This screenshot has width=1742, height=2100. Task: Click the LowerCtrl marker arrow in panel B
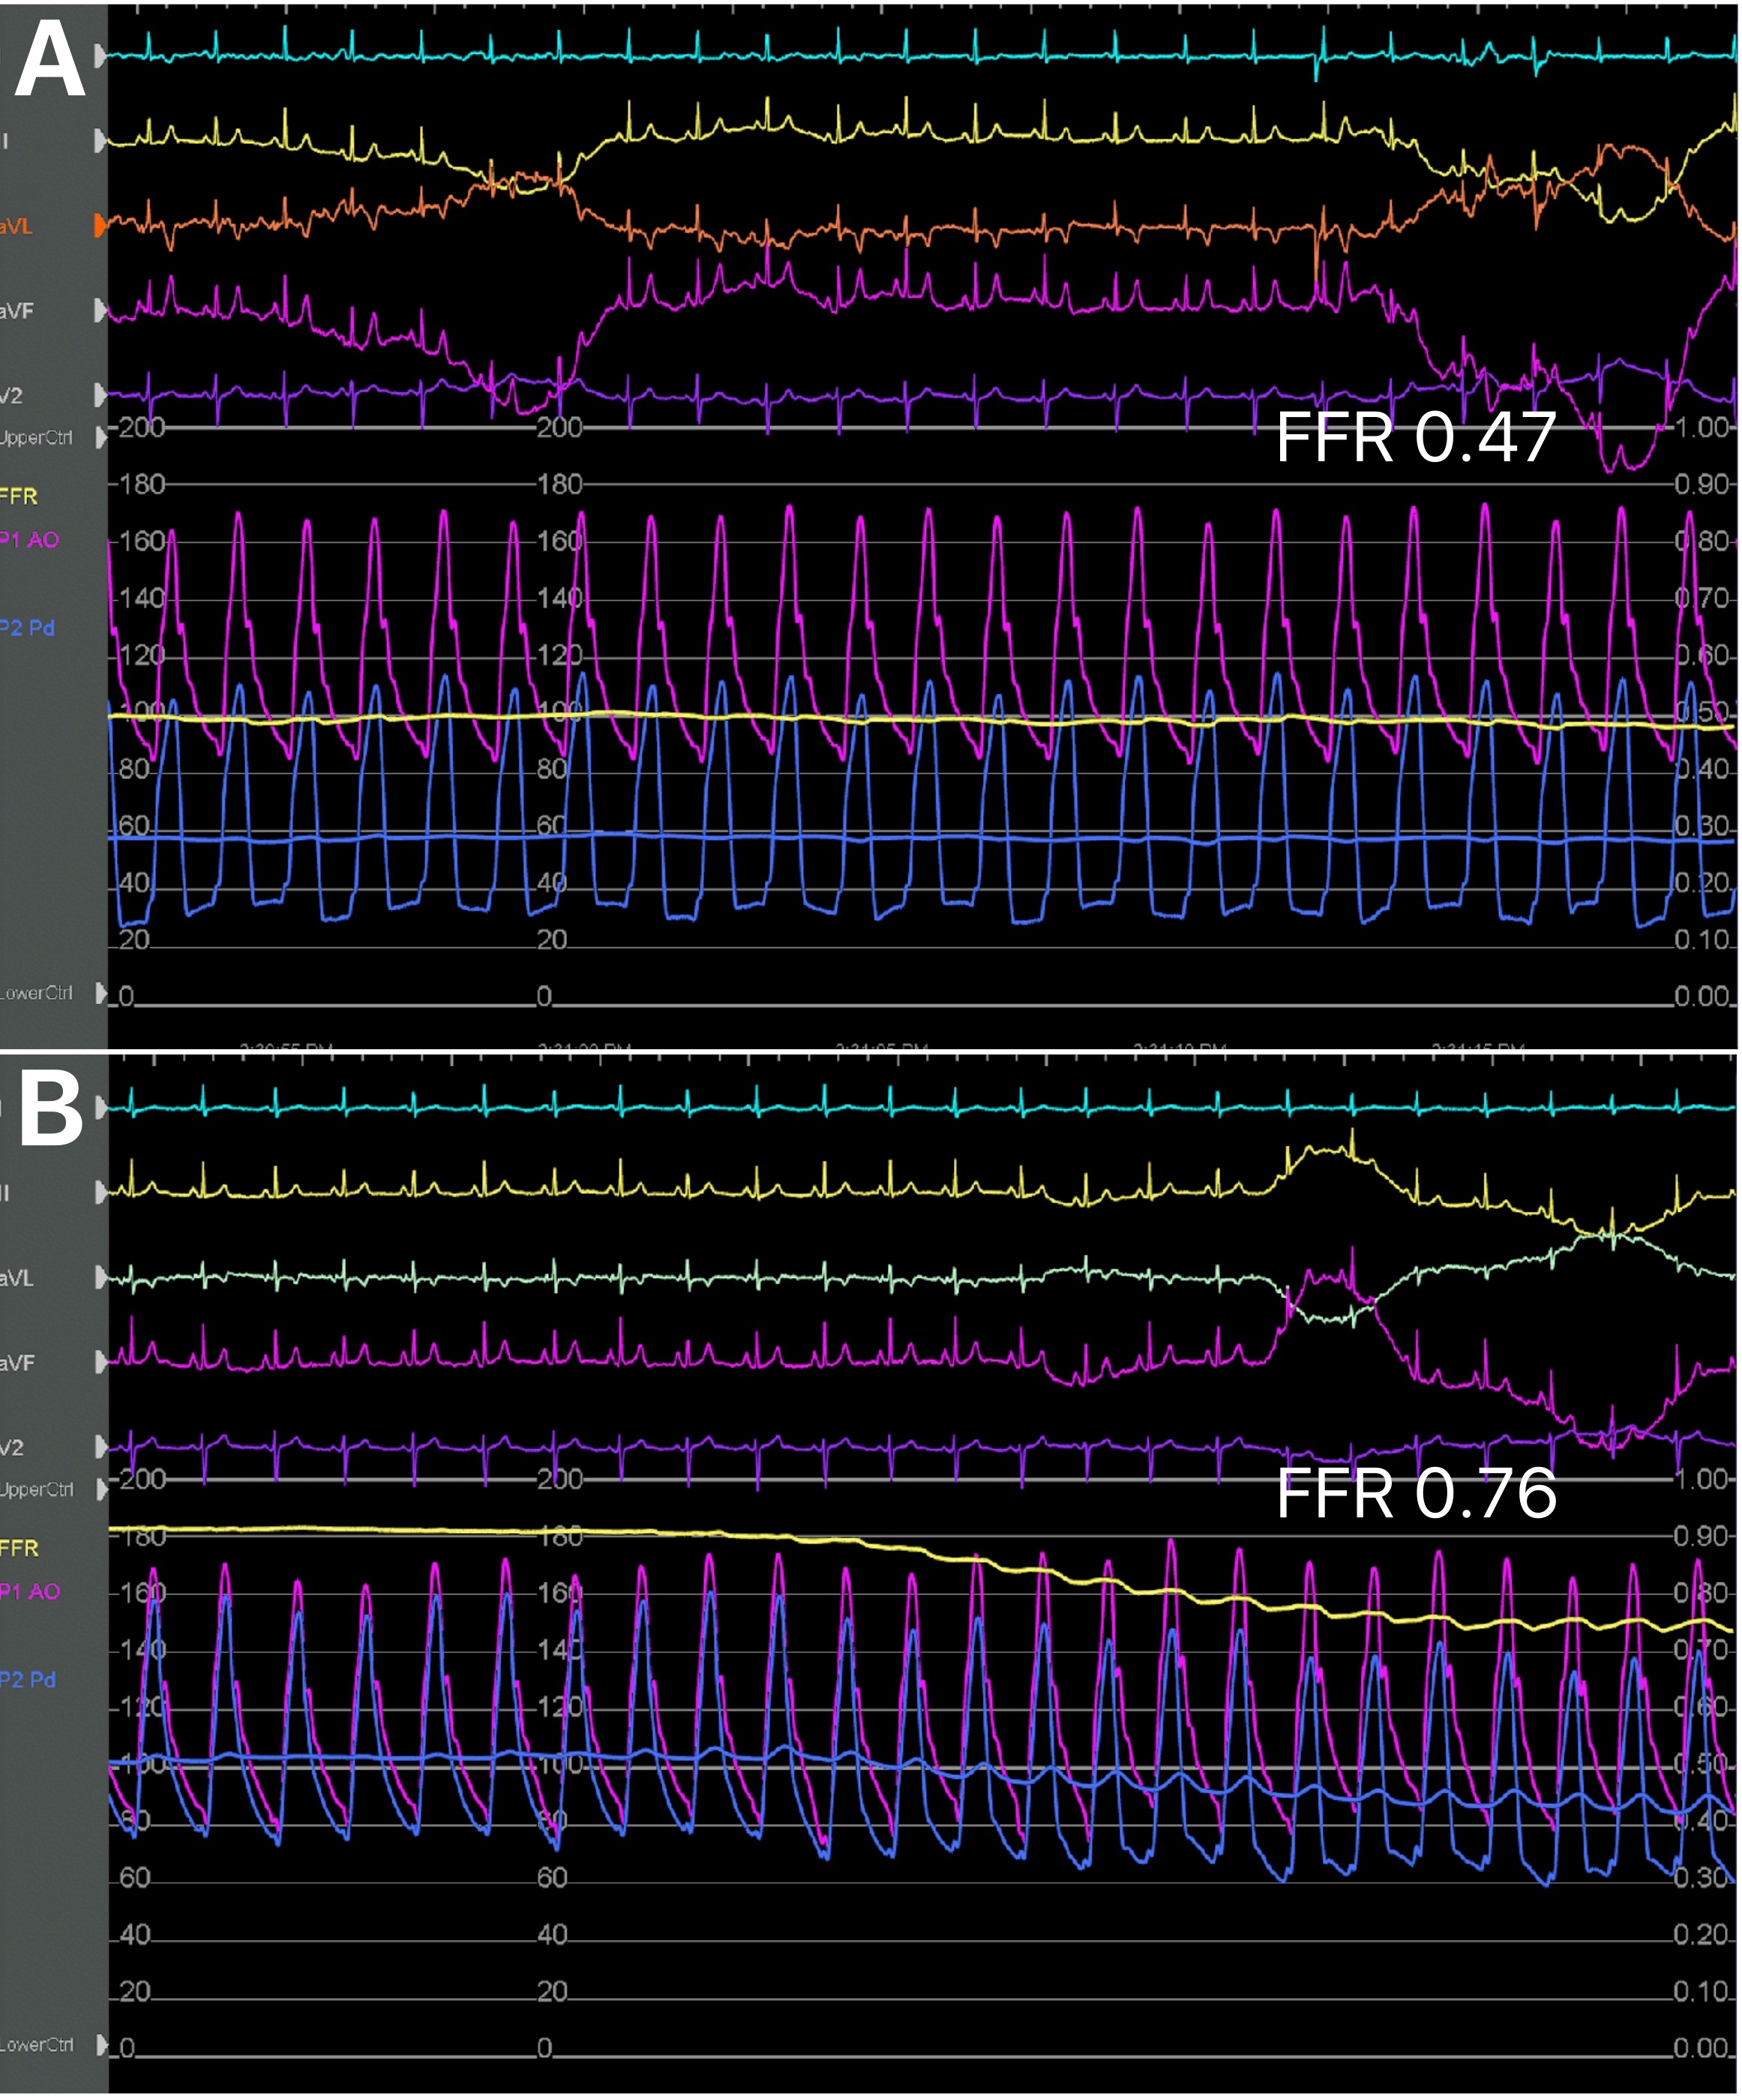coord(100,2045)
